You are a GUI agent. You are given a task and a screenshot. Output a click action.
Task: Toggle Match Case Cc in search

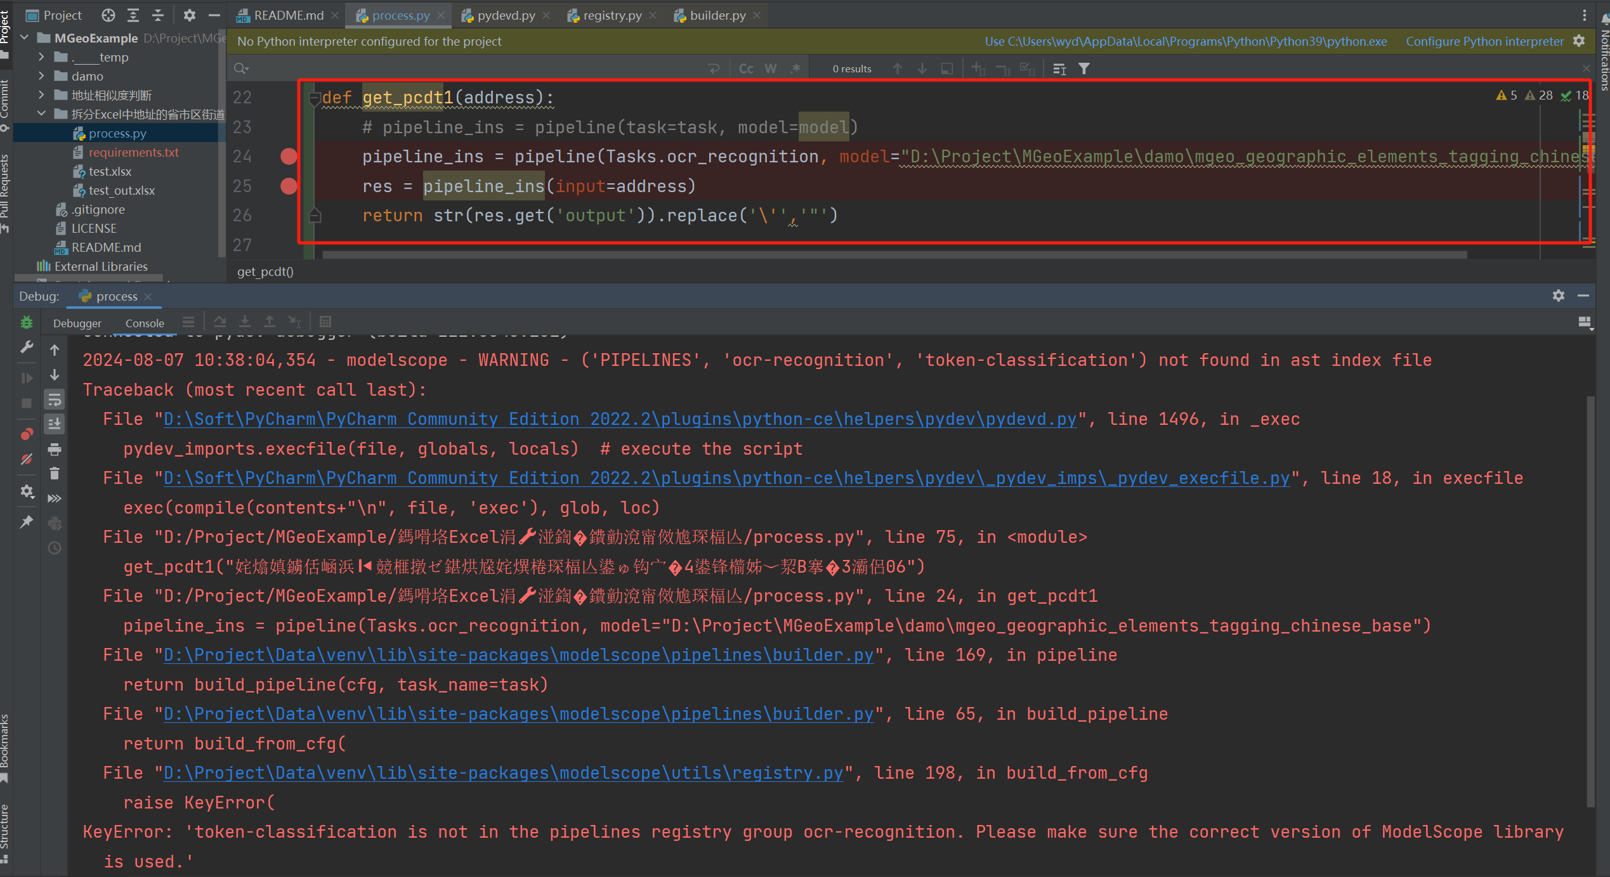[746, 68]
